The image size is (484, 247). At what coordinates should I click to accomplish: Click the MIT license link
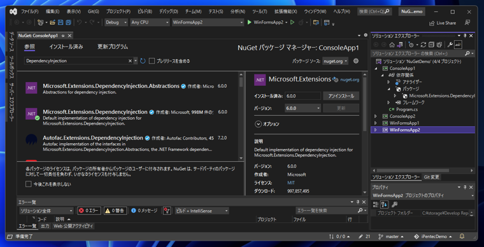pyautogui.click(x=291, y=183)
